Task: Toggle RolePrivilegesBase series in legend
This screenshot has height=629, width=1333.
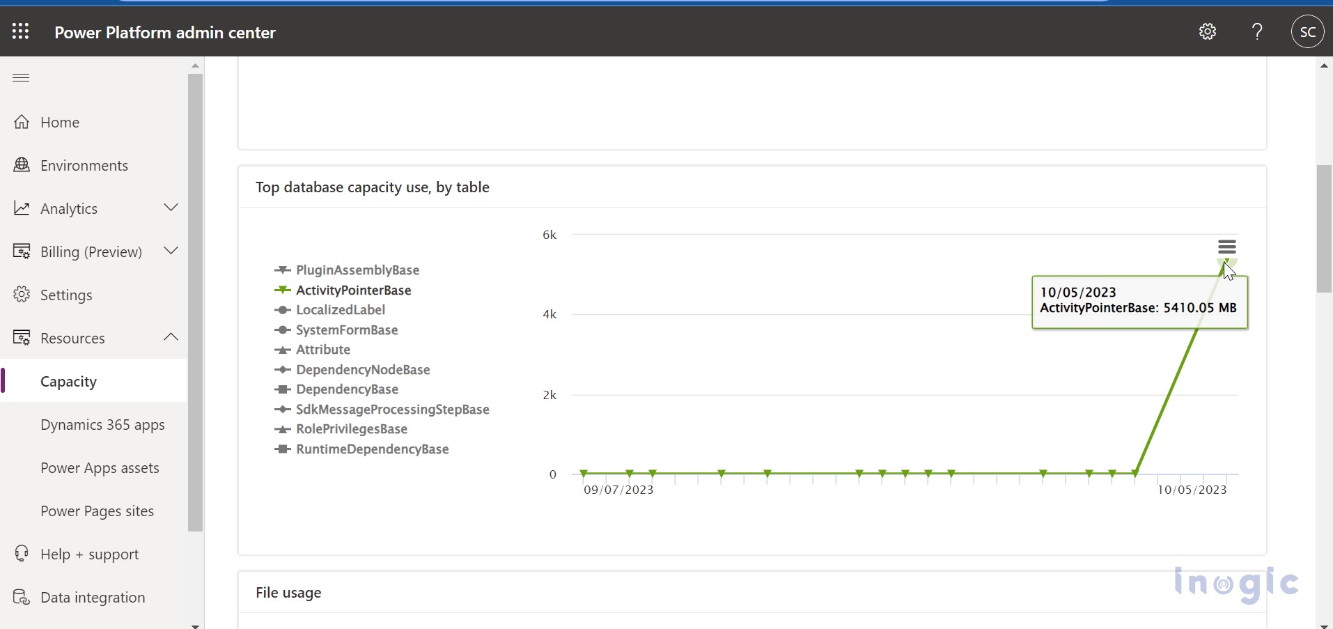Action: tap(341, 429)
